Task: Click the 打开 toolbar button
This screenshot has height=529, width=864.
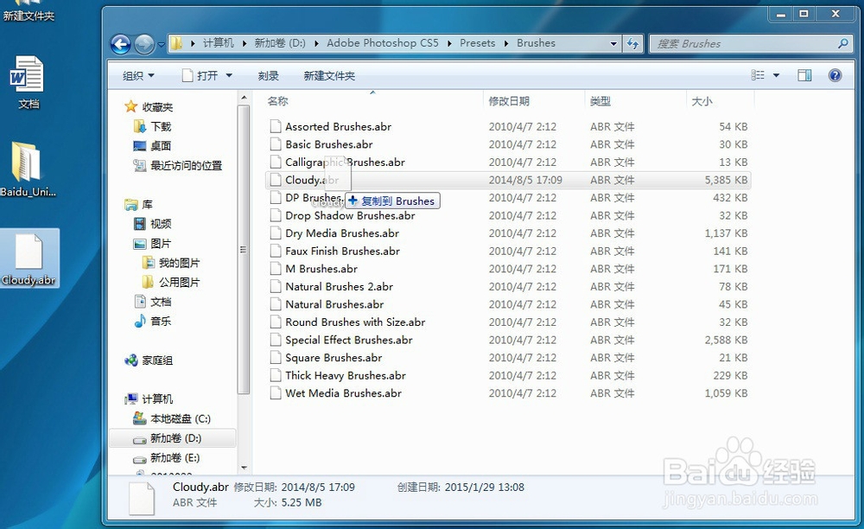Action: point(201,75)
